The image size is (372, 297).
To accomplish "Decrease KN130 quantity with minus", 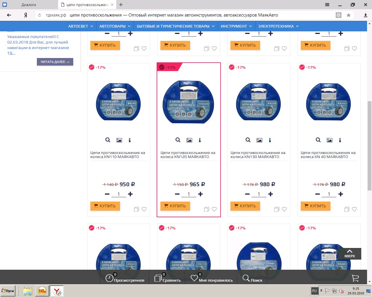I will [247, 194].
